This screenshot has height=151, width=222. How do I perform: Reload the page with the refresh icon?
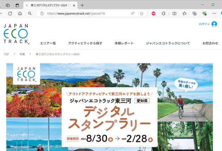click(10, 13)
